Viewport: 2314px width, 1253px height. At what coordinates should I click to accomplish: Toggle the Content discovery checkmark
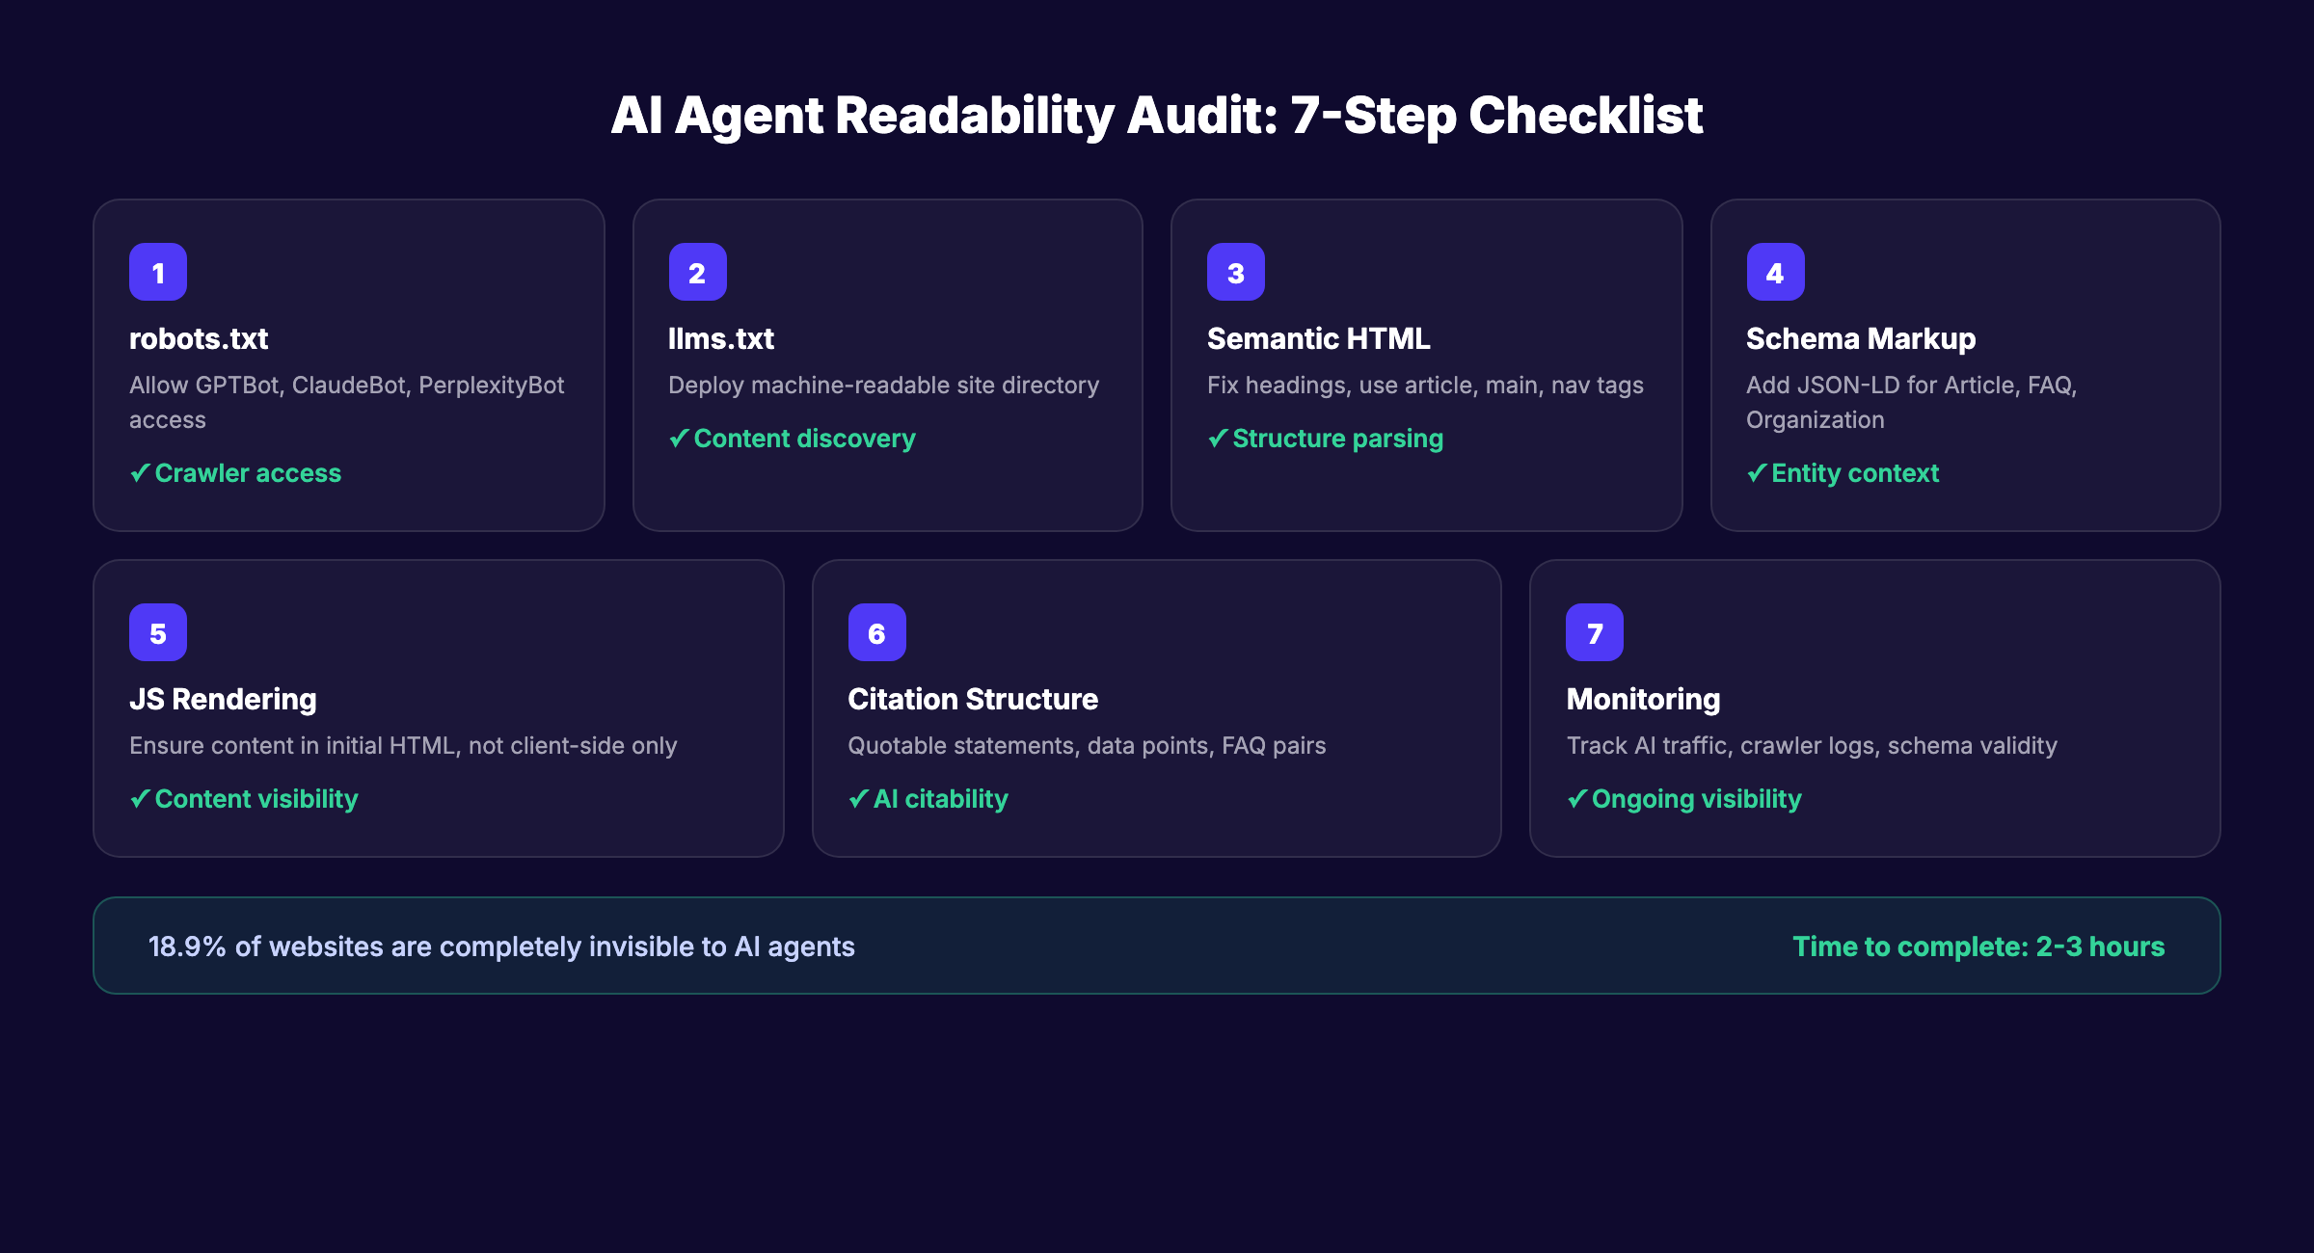coord(792,439)
